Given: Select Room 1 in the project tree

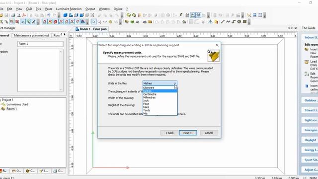Looking at the screenshot, I should (x=11, y=109).
